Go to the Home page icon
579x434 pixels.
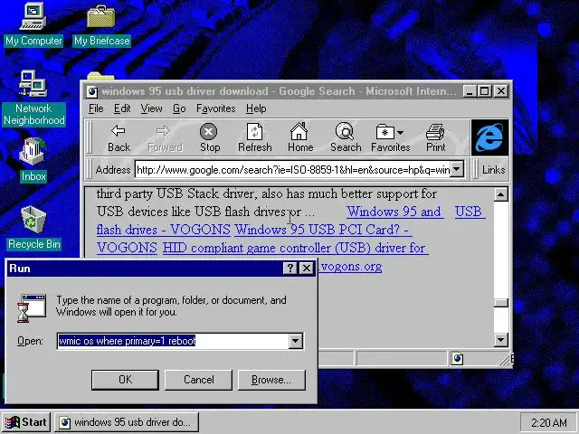click(299, 137)
